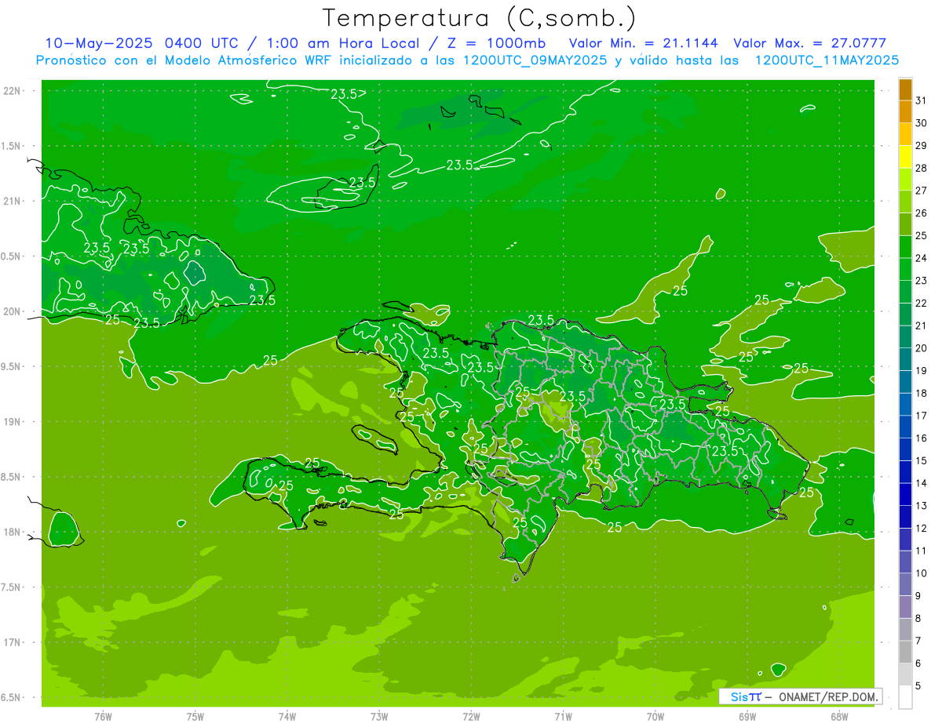The width and height of the screenshot is (942, 727).
Task: Click the 19N latitude label
Action: click(12, 422)
